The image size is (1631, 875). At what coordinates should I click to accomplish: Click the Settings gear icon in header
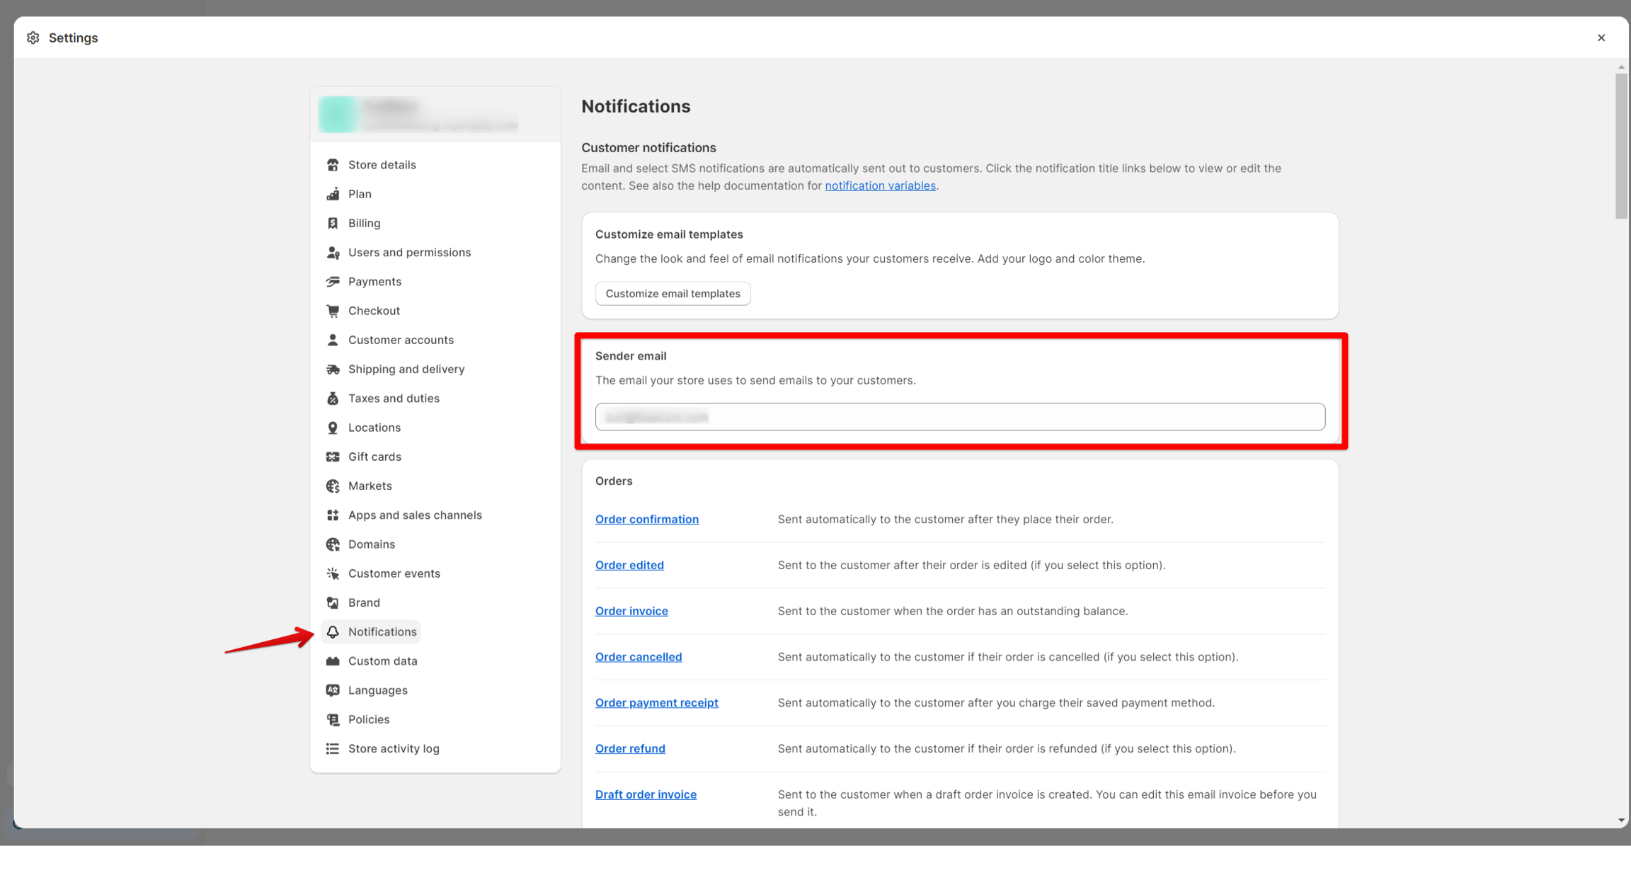[33, 38]
